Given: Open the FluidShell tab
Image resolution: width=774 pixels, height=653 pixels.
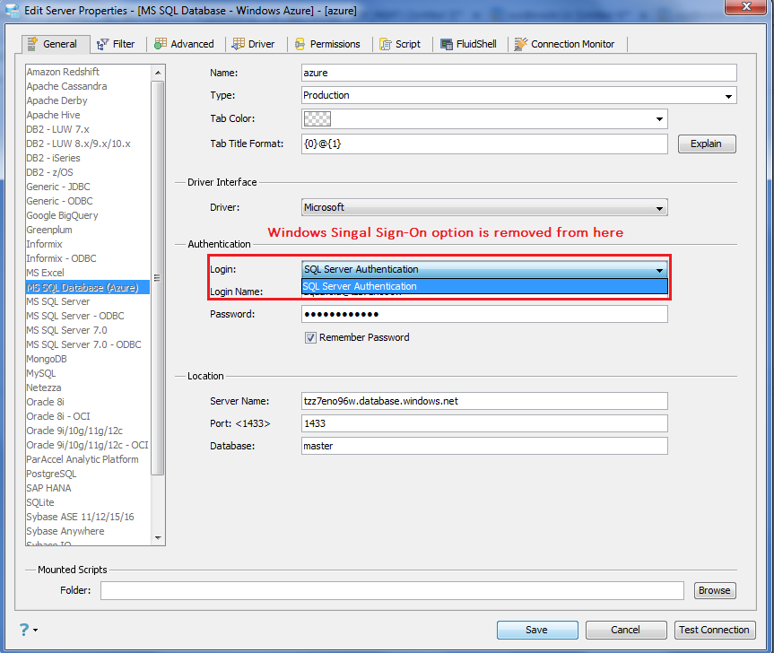Looking at the screenshot, I should [x=468, y=44].
